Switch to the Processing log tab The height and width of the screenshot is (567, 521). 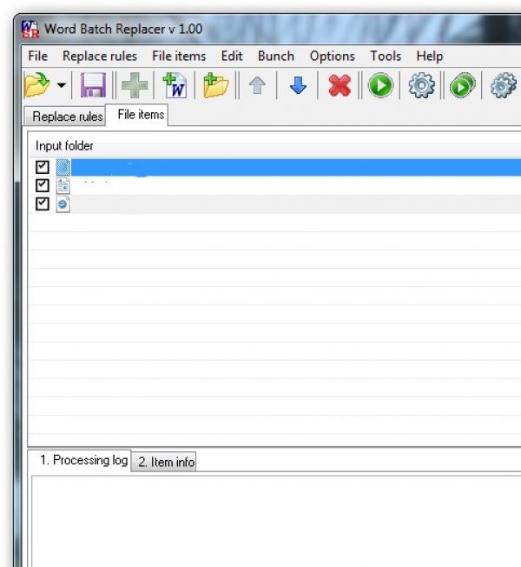click(x=80, y=460)
